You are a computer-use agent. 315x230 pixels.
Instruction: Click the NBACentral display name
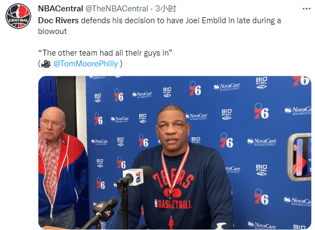click(61, 9)
